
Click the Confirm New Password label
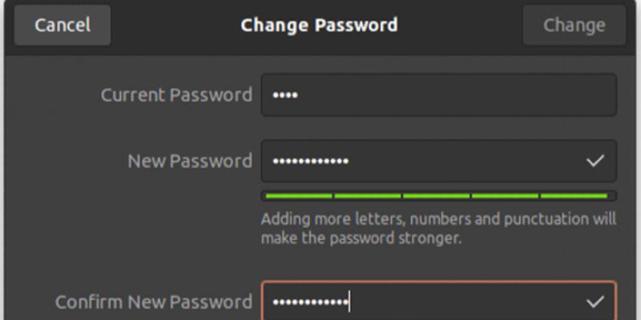coord(153,302)
